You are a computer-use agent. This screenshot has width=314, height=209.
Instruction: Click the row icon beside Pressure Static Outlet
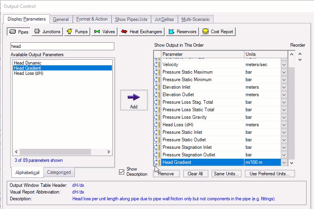coord(157,140)
